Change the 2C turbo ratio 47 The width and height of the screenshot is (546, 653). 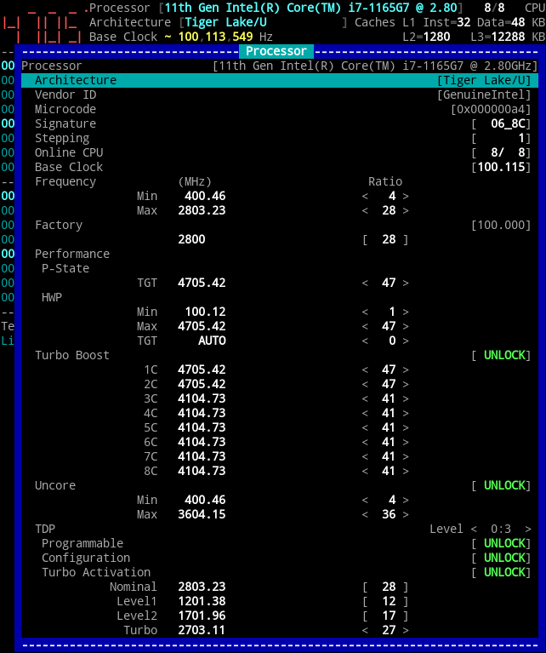tap(385, 384)
